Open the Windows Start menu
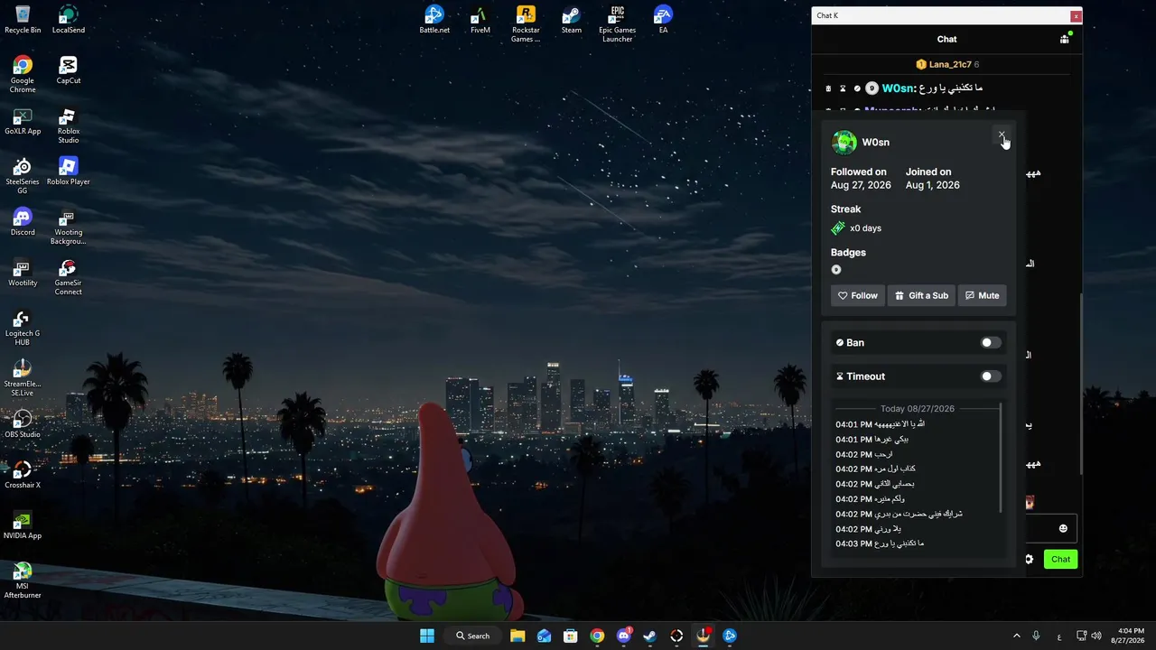Screen dimensions: 1156x650 pos(427,636)
